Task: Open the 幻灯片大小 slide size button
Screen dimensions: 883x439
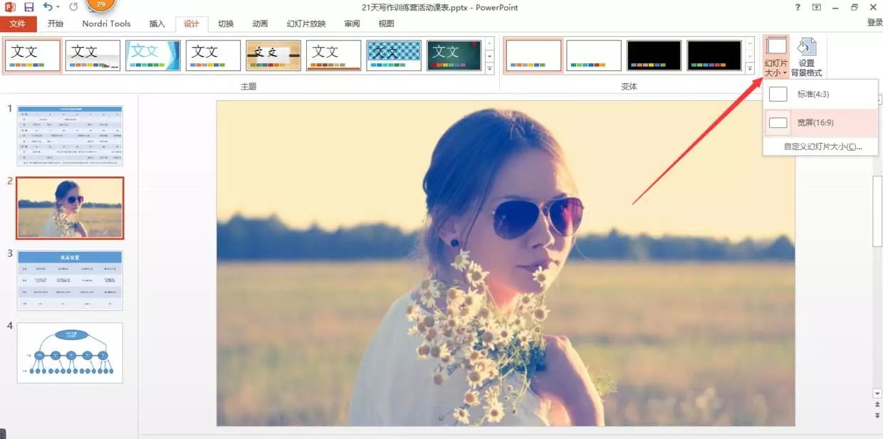Action: [x=775, y=57]
